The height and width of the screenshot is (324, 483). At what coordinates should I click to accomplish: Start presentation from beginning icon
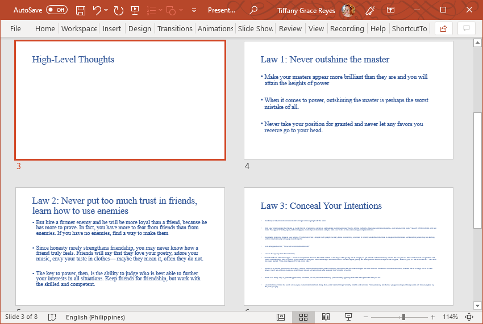point(135,10)
